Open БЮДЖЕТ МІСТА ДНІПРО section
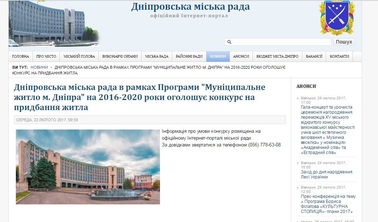 click(277, 56)
